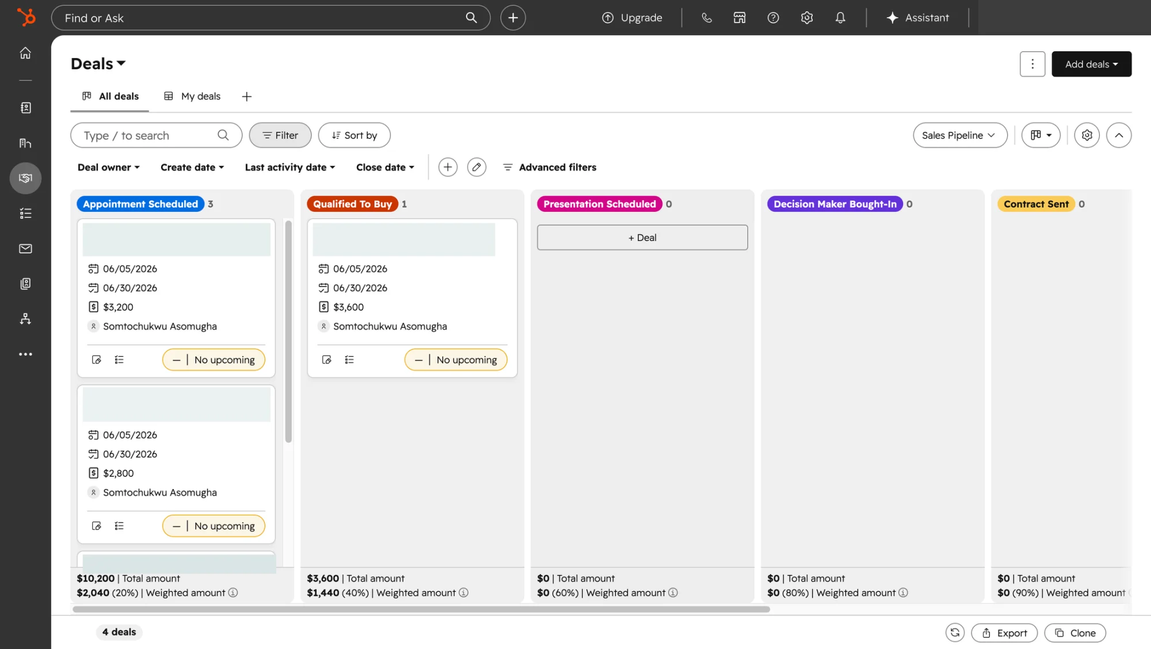This screenshot has width=1151, height=649.
Task: Open task list icon on $3,200 deal card
Action: [119, 360]
